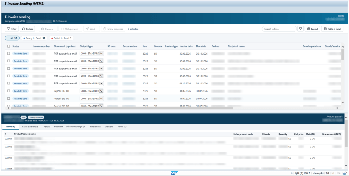
Task: Click the SAP logo in the status bar
Action: click(x=174, y=173)
